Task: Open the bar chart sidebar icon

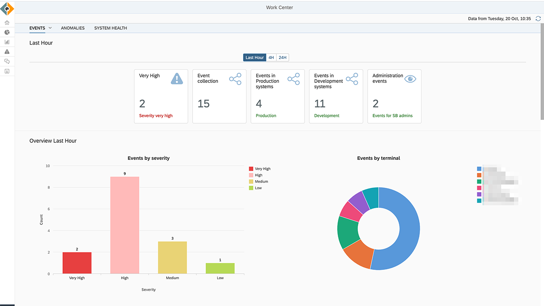Action: tap(7, 42)
